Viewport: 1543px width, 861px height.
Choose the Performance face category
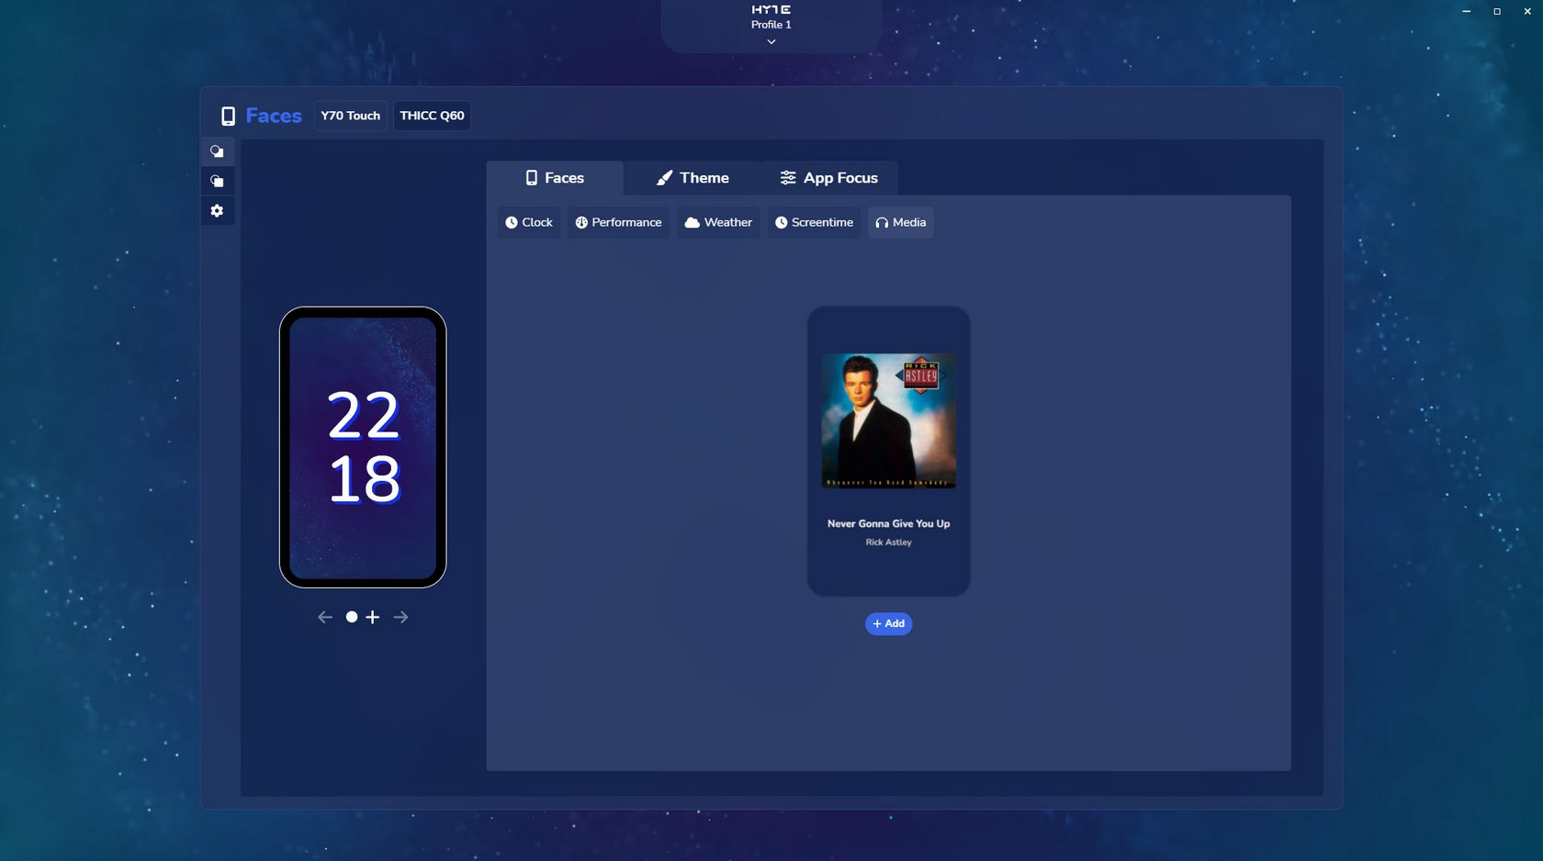coord(618,222)
